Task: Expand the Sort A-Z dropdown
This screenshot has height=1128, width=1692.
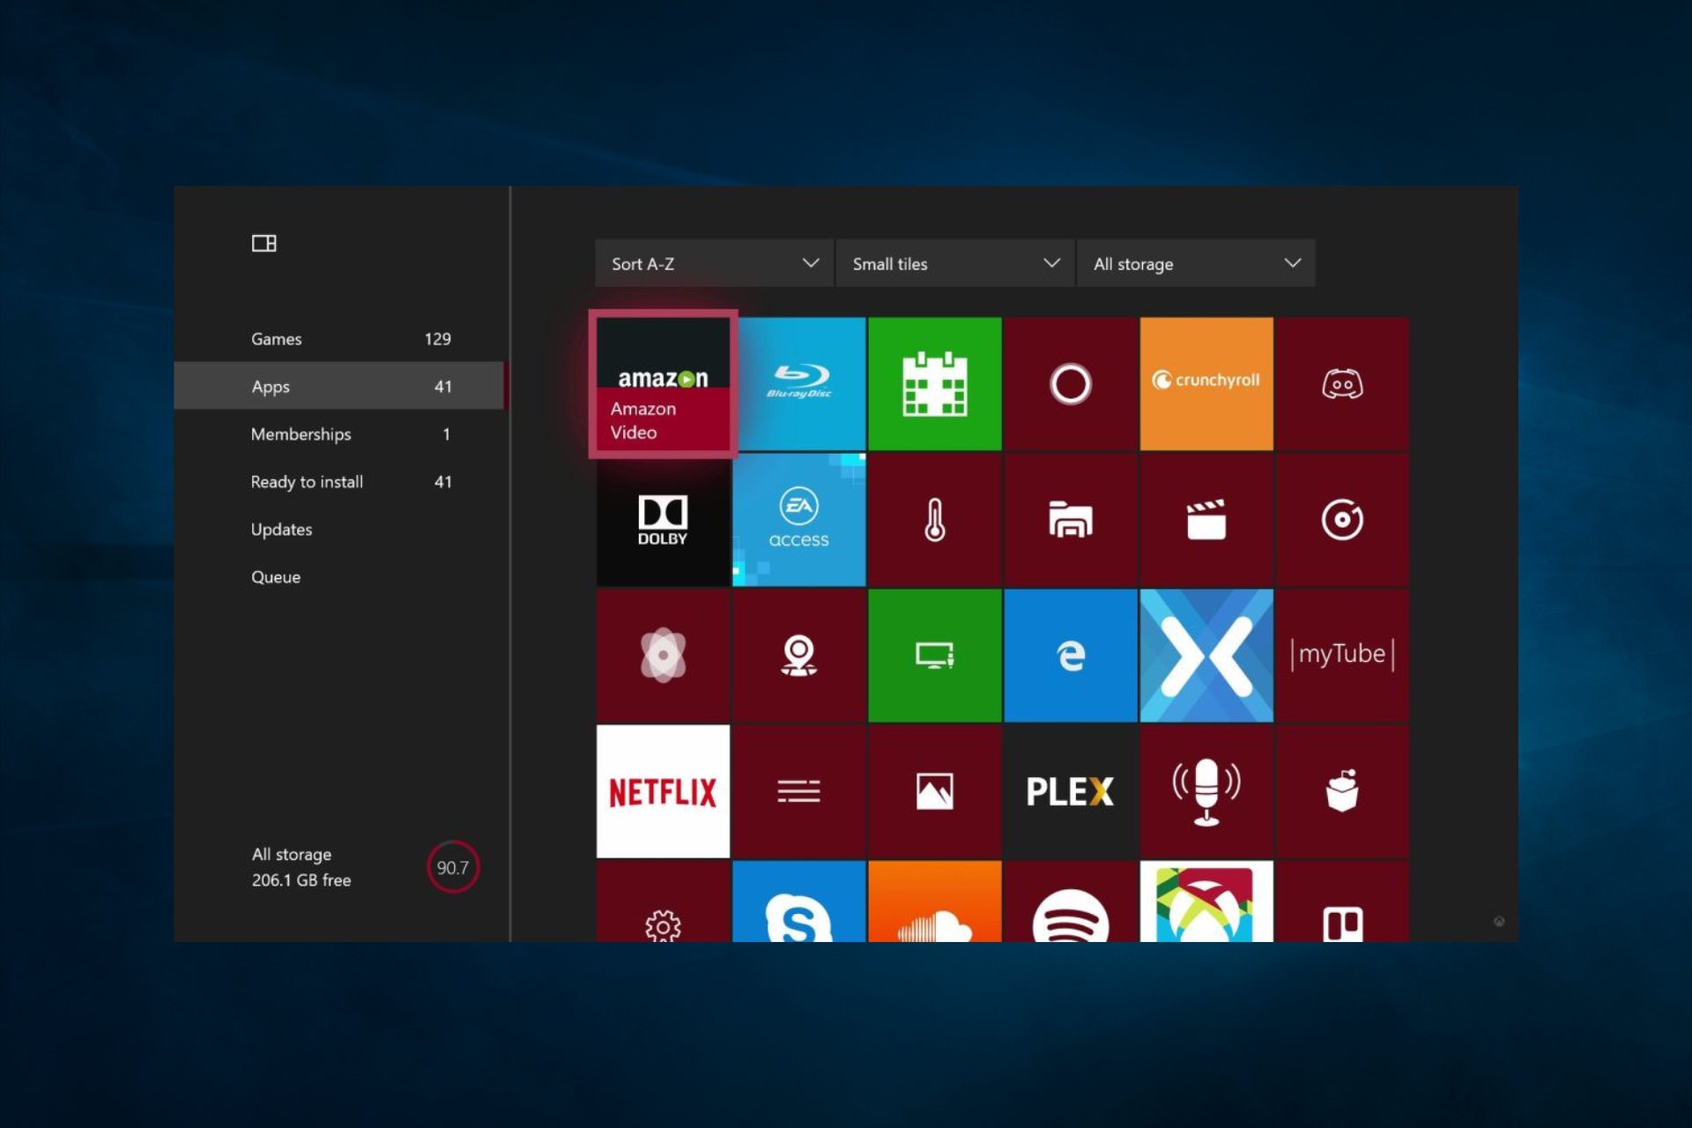Action: (x=714, y=263)
